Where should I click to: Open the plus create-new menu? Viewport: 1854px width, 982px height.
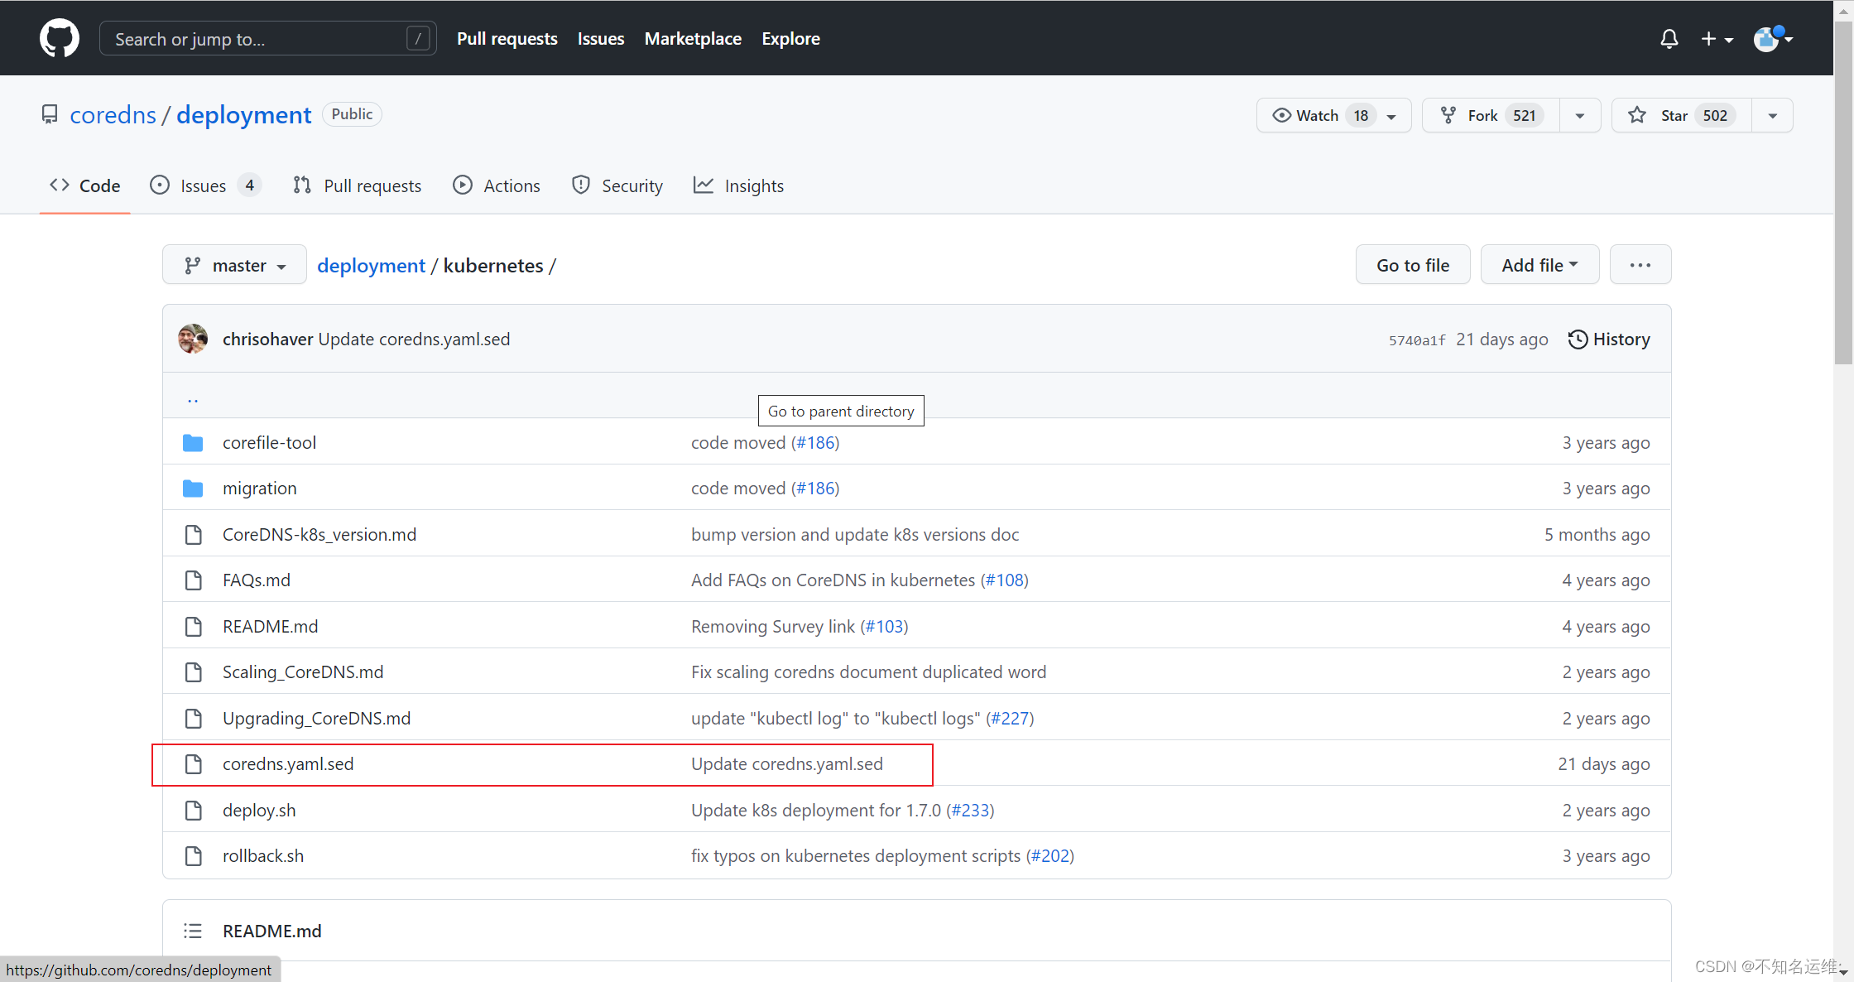1717,39
